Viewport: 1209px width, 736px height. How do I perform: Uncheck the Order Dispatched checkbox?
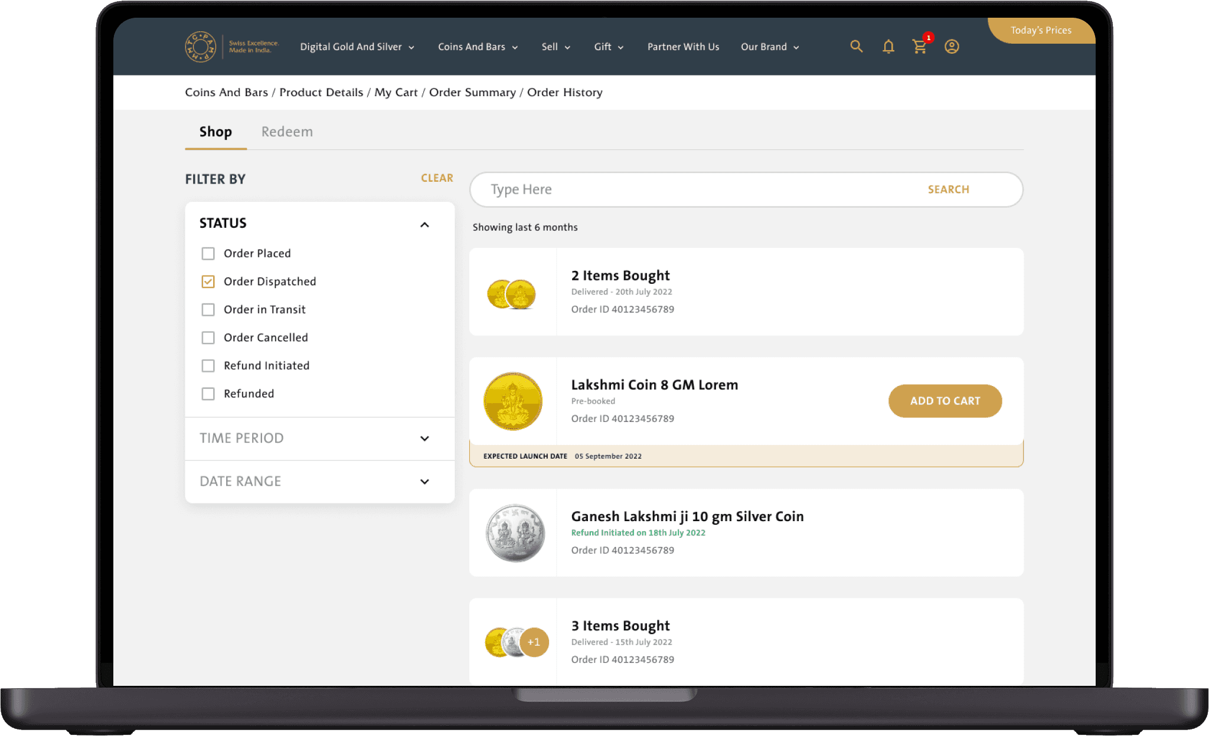[208, 282]
